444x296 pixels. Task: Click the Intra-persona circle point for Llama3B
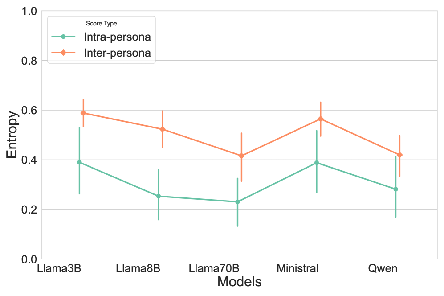[79, 162]
